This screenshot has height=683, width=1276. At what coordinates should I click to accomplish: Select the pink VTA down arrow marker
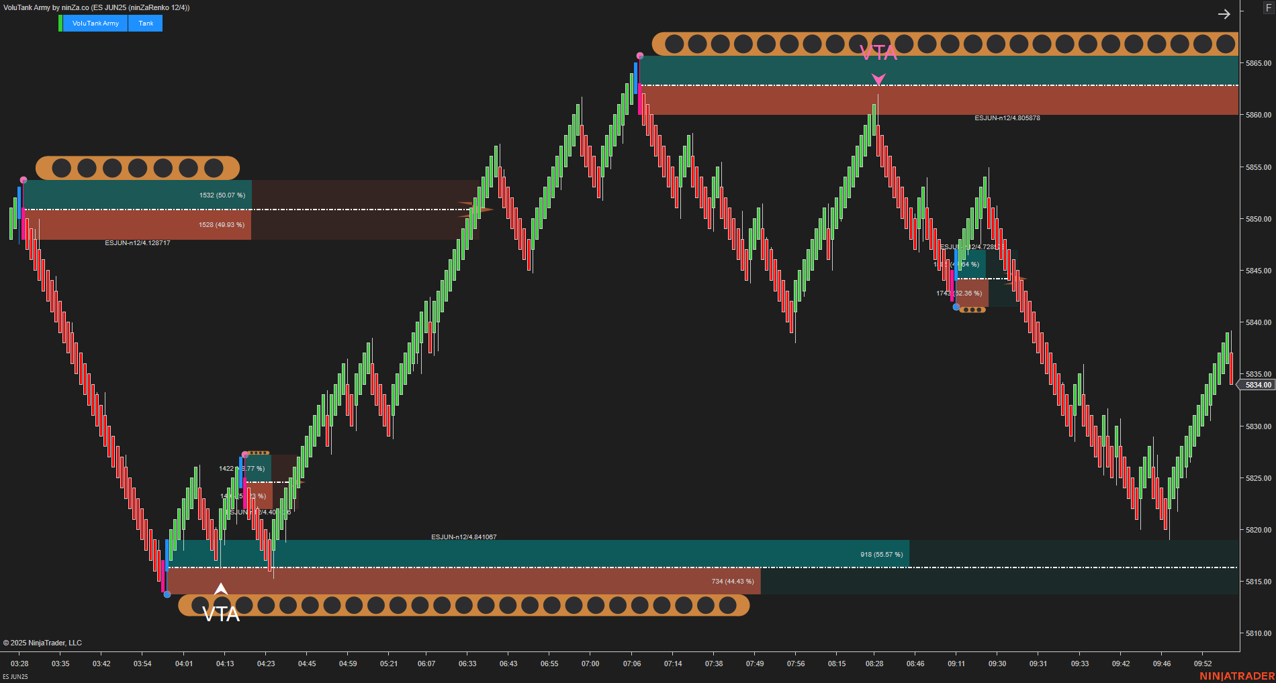coord(878,77)
